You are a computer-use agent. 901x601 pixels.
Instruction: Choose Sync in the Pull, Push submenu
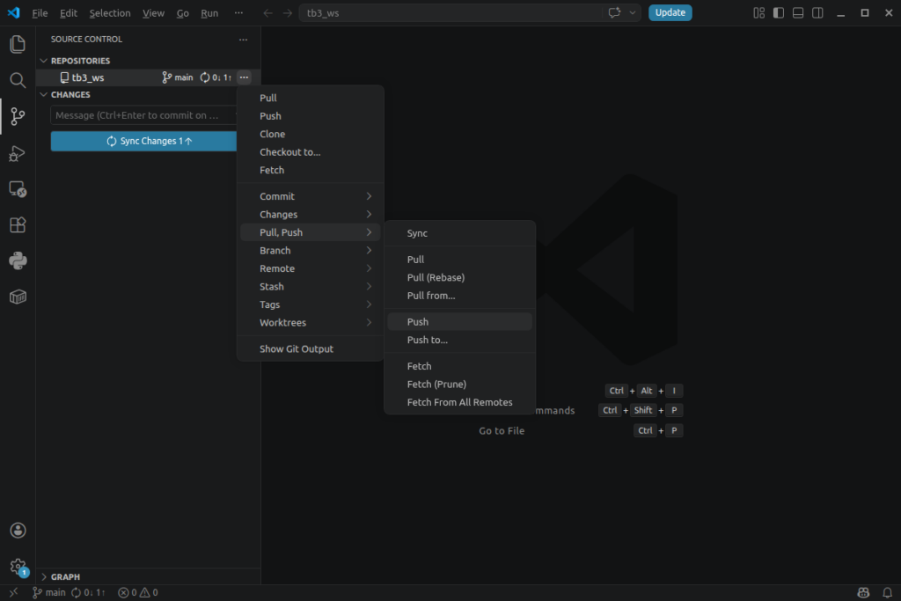(x=459, y=233)
